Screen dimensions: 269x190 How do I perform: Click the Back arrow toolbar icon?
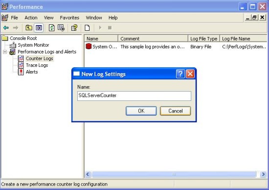pos(6,28)
